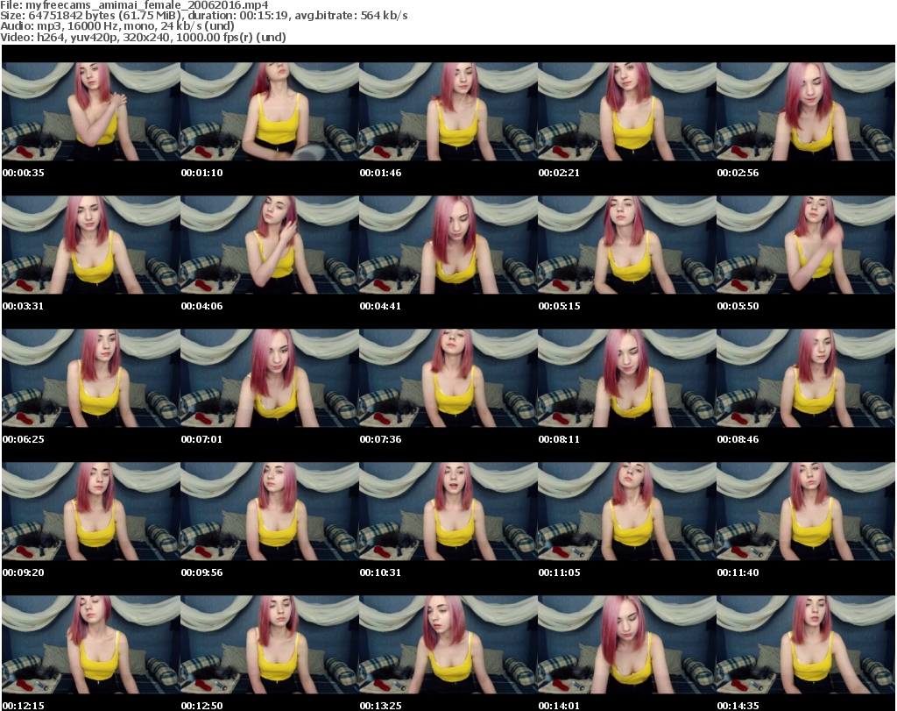Pick the thumbnail for 00:02:21
This screenshot has height=711, width=897.
627,111
